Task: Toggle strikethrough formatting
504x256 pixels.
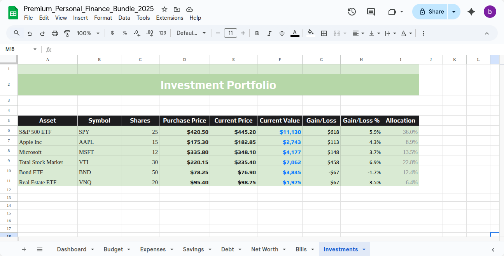Action: click(282, 33)
